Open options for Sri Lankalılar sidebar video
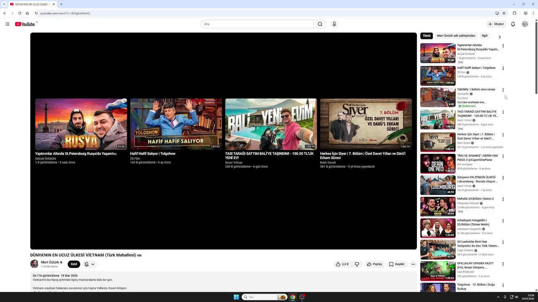 point(503,242)
